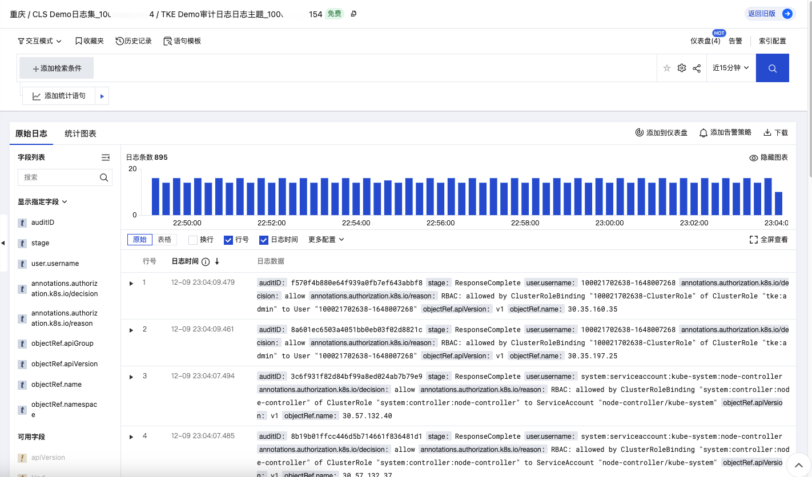
Task: Switch to 表格 view mode
Action: point(164,240)
